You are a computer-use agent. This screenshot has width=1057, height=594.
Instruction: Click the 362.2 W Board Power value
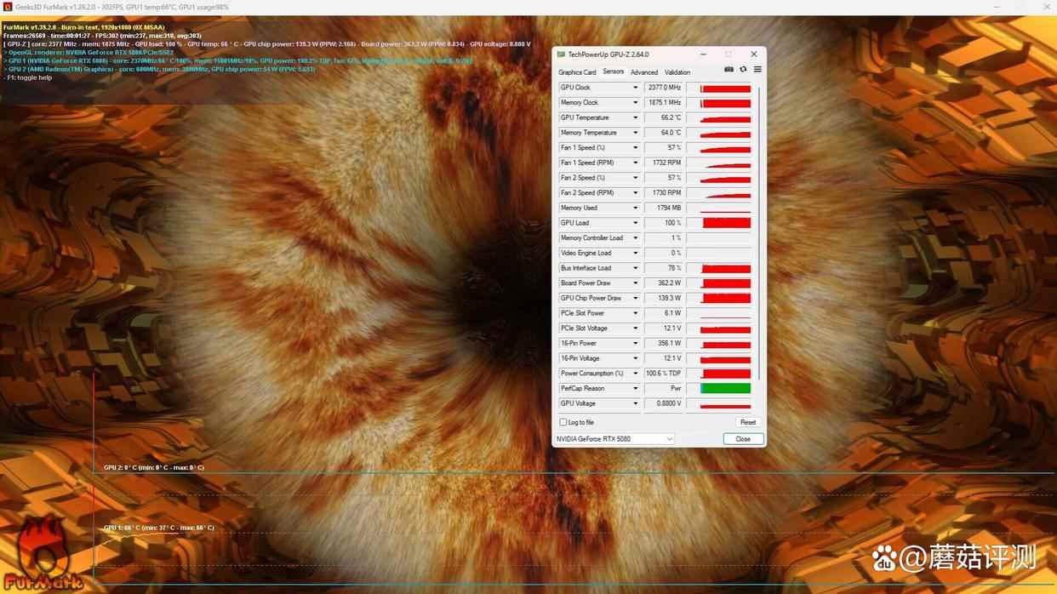(x=664, y=283)
